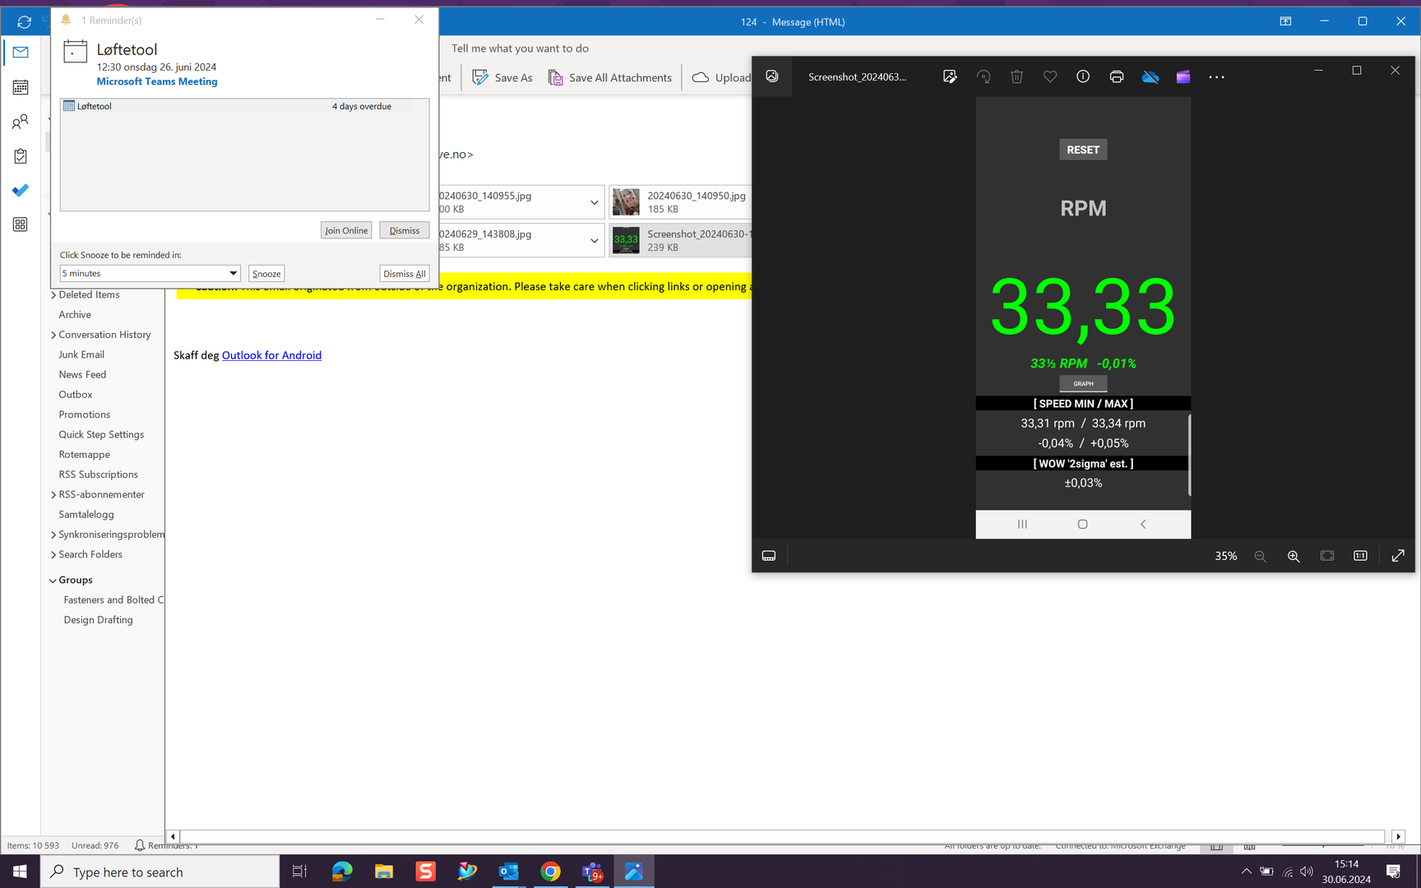The width and height of the screenshot is (1421, 888).
Task: View photo at actual size 1:1
Action: pos(1360,557)
